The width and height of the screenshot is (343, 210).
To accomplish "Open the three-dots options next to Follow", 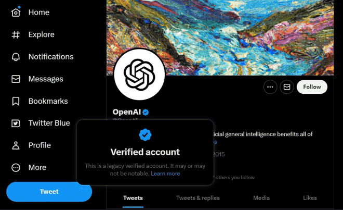I will 270,87.
